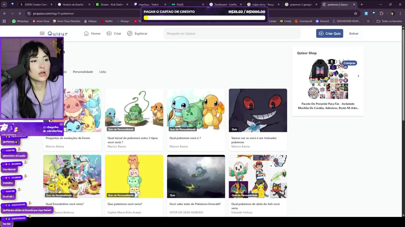Open the Todos os favoritos folder
Image resolution: width=405 pixels, height=227 pixels.
(389, 21)
